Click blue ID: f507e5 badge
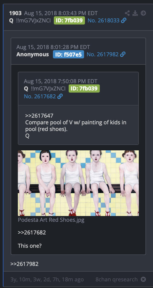The height and width of the screenshot is (288, 153). point(68,54)
